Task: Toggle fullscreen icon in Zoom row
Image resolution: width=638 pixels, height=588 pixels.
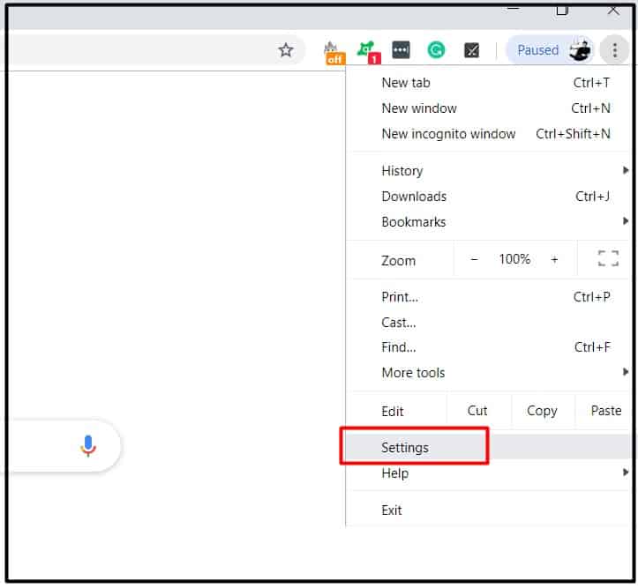Action: coord(608,258)
